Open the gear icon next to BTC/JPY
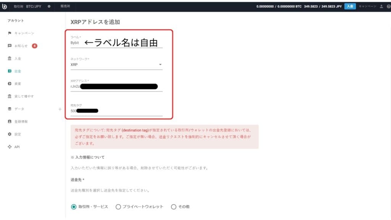 (x=49, y=6)
